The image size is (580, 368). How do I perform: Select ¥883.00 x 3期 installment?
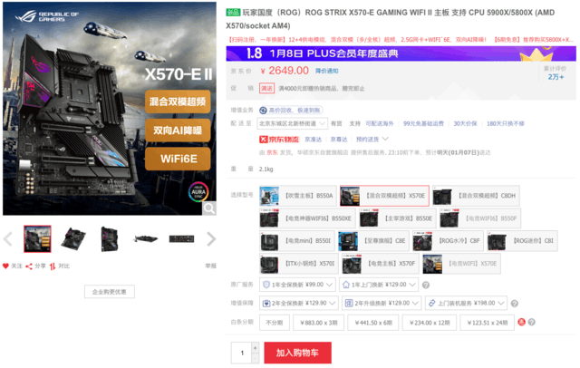pyautogui.click(x=318, y=323)
